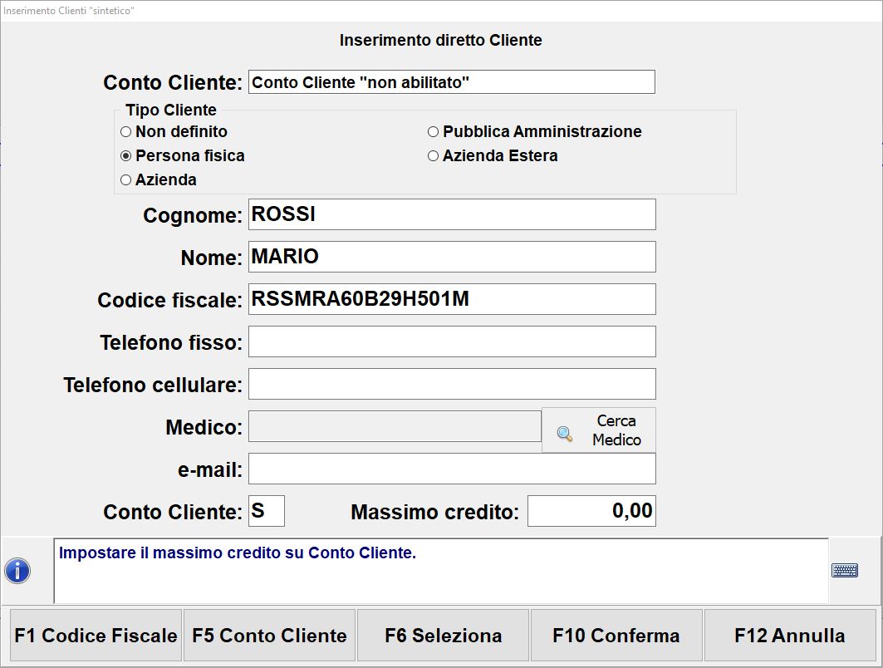Image resolution: width=883 pixels, height=668 pixels.
Task: Click the Telefono fisso field
Action: tap(452, 341)
